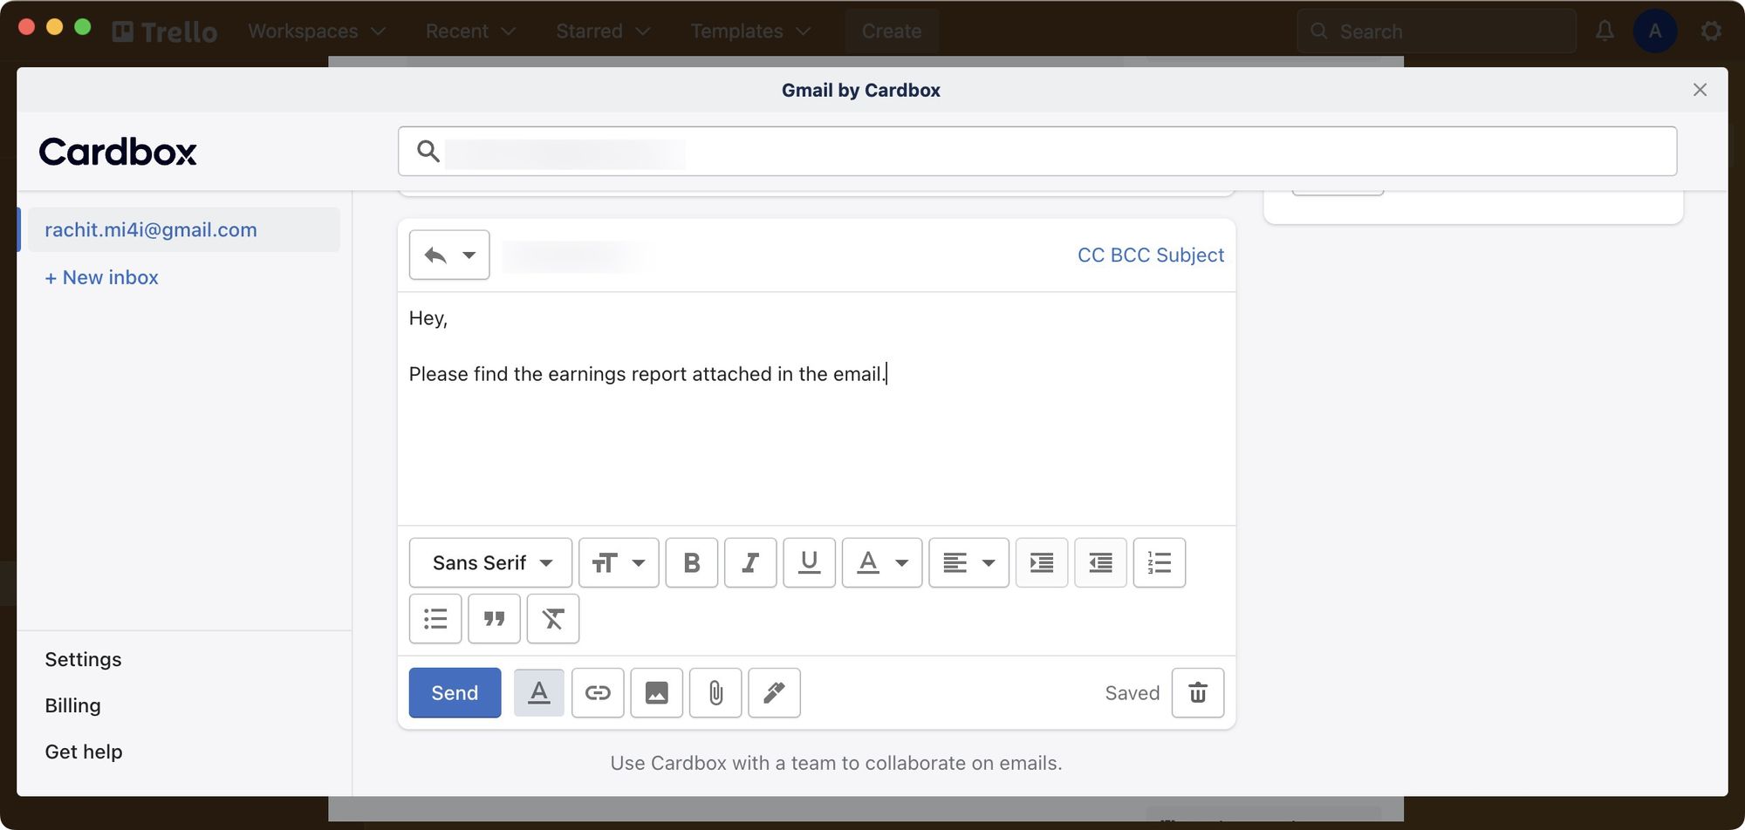Screen dimensions: 1745x830
Task: Insert an image into the email
Action: (657, 693)
